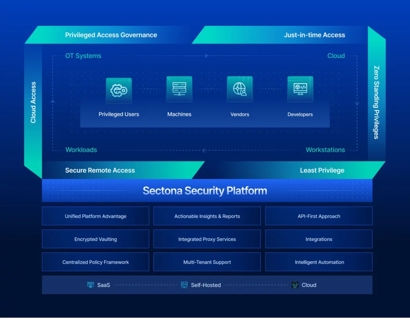This screenshot has height=320, width=410.
Task: Select the Vendors globe icon
Action: point(239,89)
